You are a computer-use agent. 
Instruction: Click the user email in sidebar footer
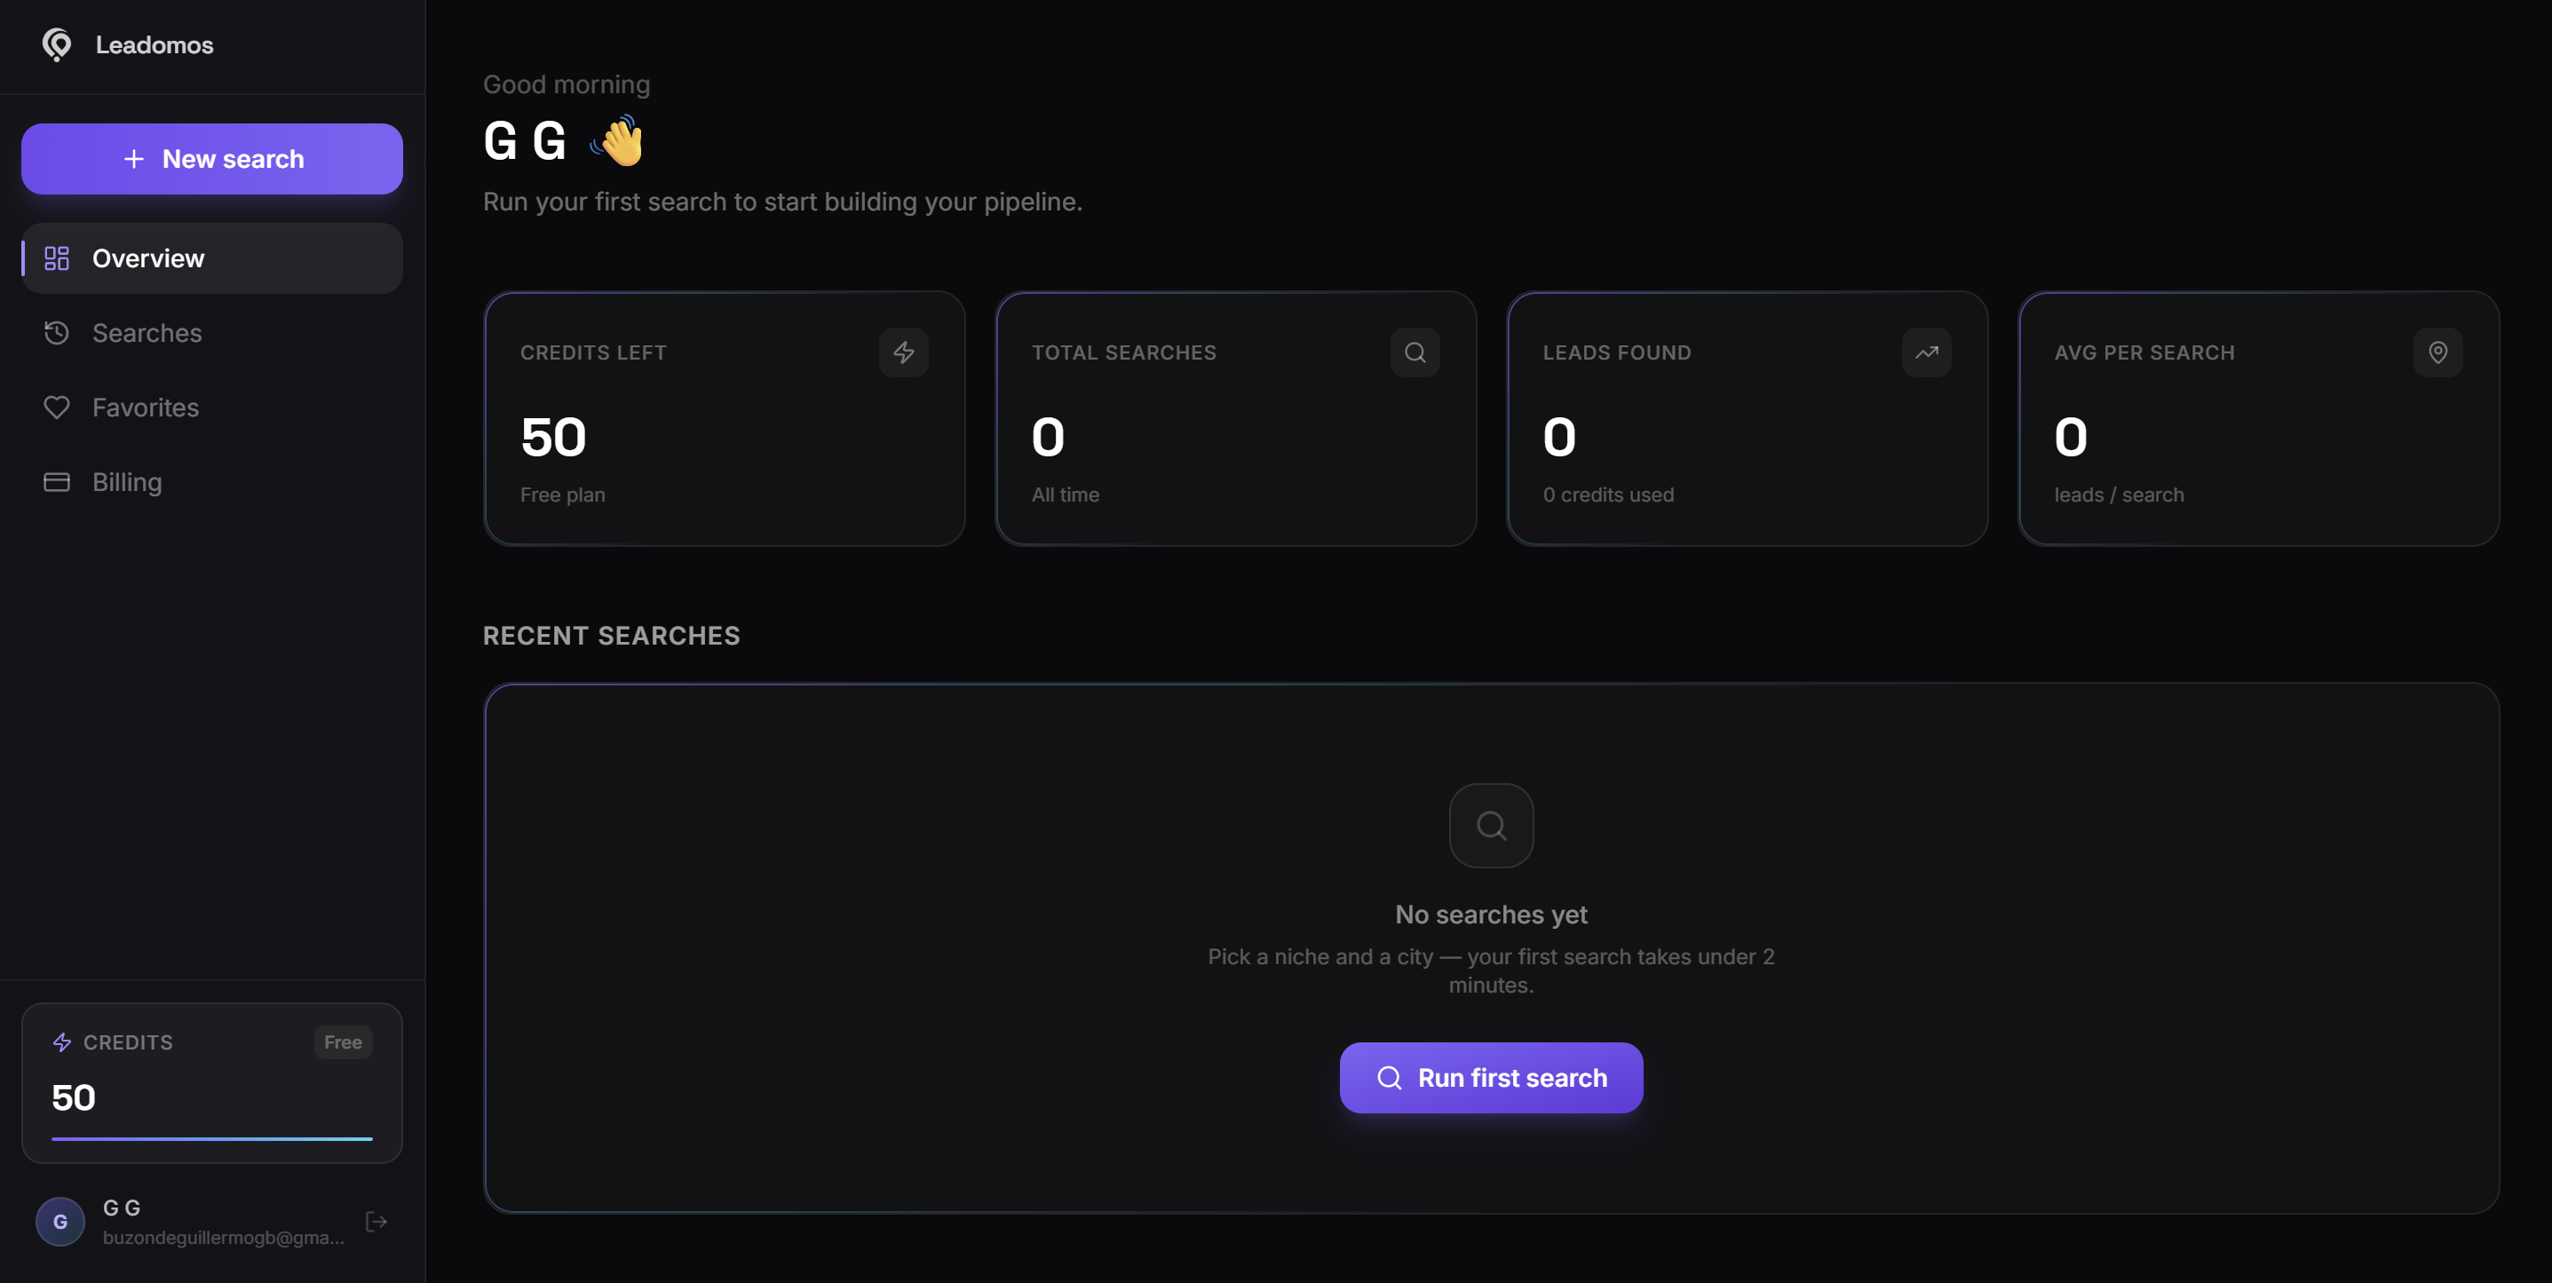[224, 1238]
